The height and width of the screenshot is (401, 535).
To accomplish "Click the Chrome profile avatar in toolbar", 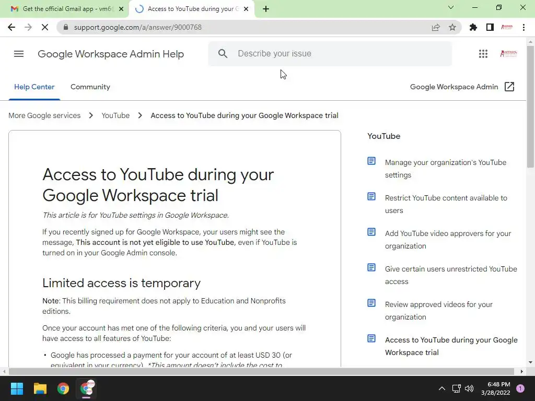I will (507, 27).
